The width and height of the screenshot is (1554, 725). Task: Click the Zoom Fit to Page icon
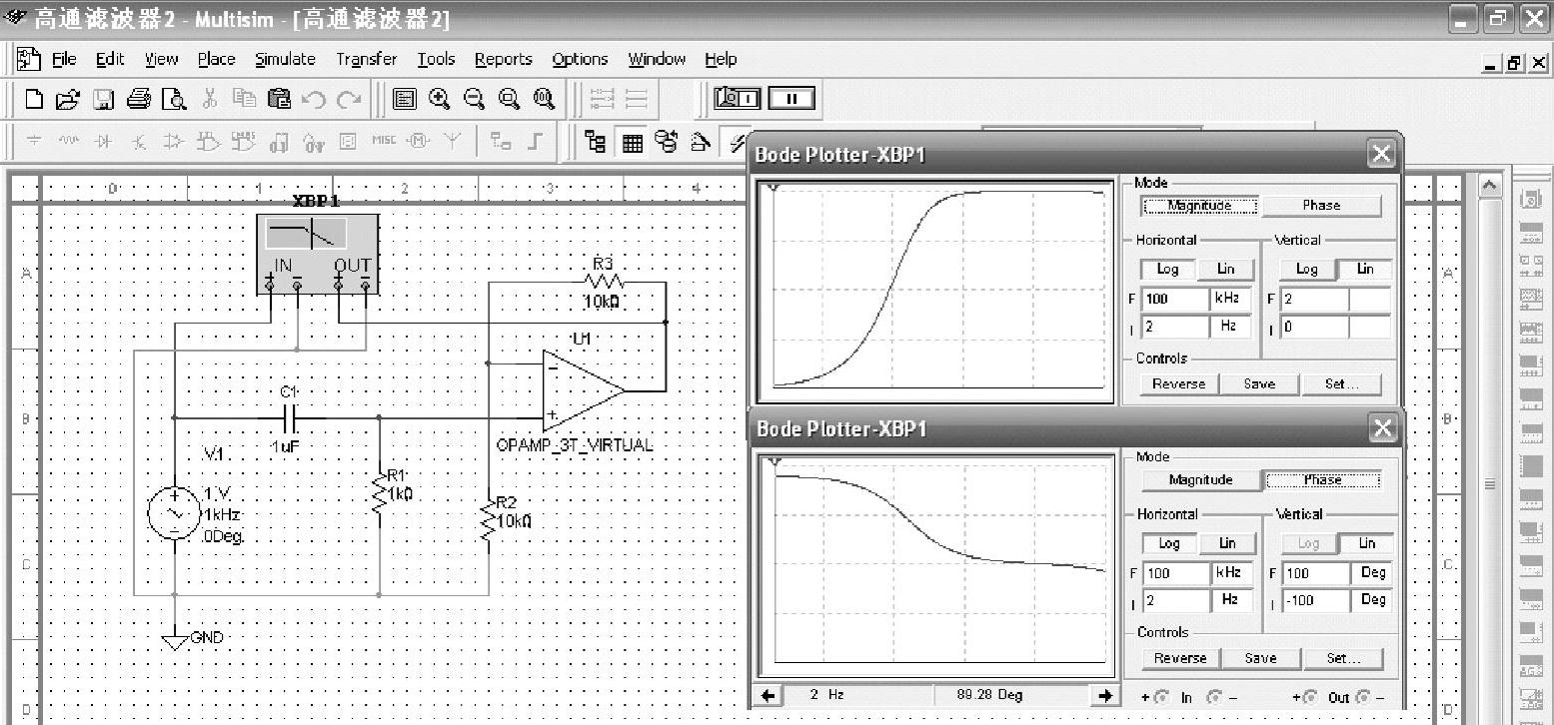pos(544,98)
